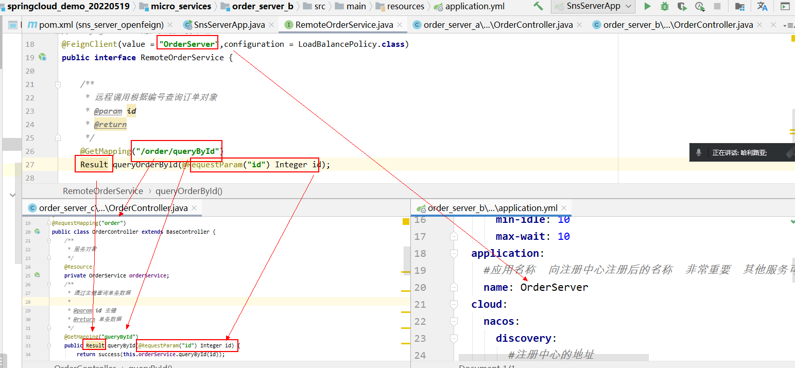Run SnsServerApp with coverage

pyautogui.click(x=682, y=7)
